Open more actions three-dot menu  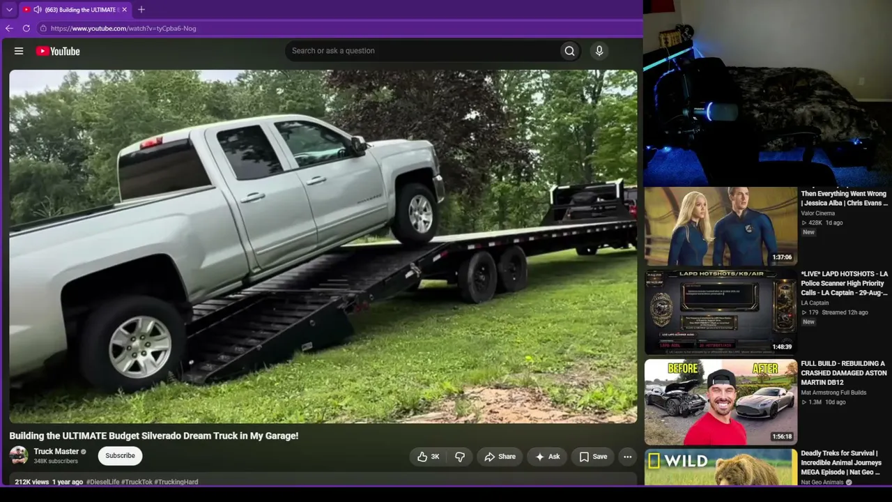628,457
